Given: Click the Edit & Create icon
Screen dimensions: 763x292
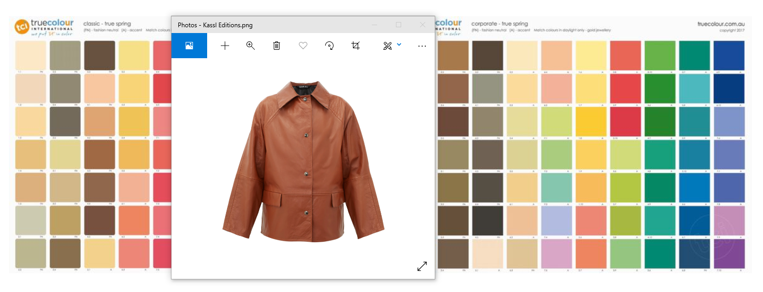Looking at the screenshot, I should click(x=388, y=46).
